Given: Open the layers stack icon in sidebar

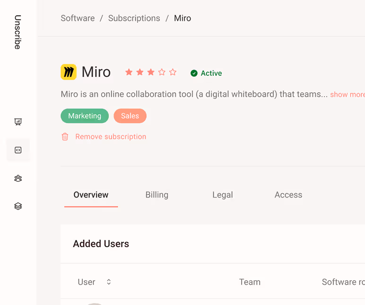Looking at the screenshot, I should coord(18,206).
